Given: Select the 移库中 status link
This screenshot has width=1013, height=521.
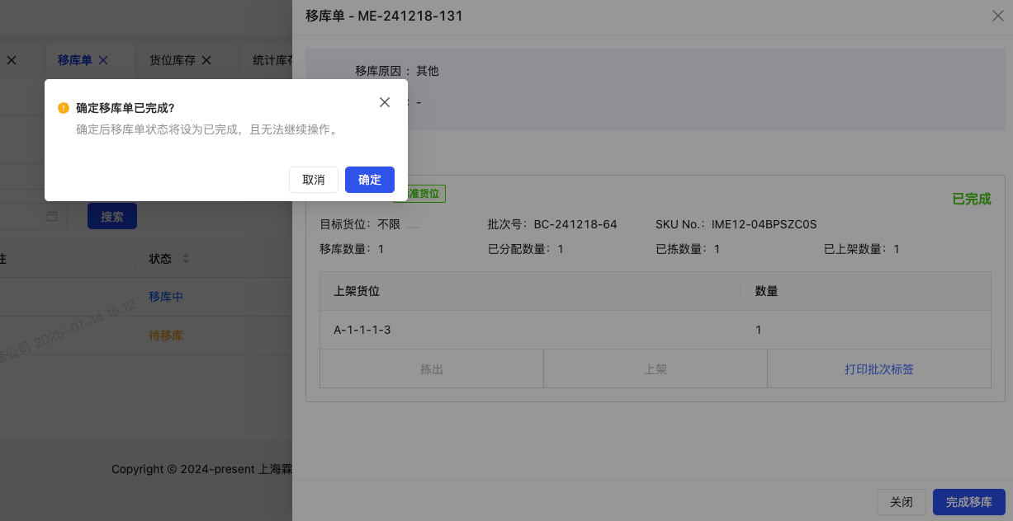Looking at the screenshot, I should pyautogui.click(x=165, y=296).
